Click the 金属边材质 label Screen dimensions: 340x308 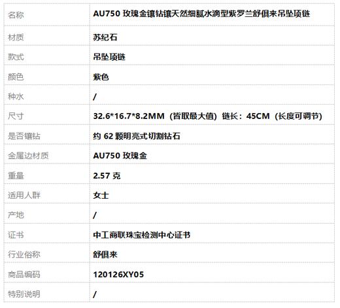[x=28, y=156]
